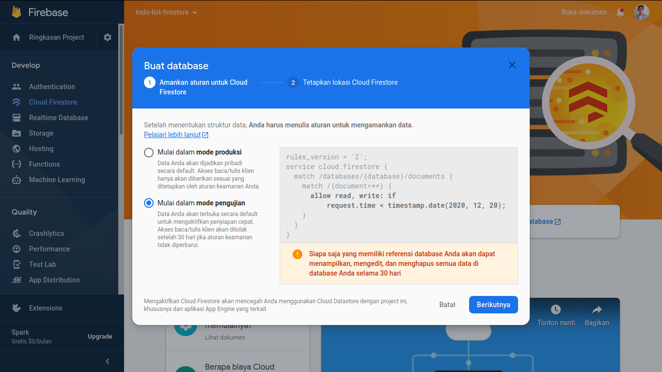Click the Berikutnya button

pyautogui.click(x=493, y=305)
